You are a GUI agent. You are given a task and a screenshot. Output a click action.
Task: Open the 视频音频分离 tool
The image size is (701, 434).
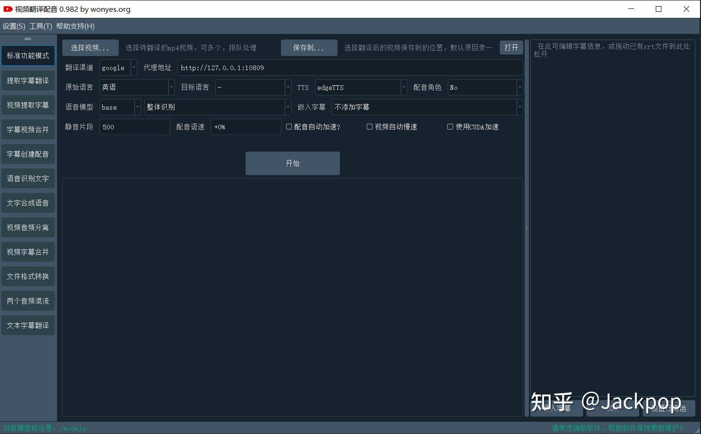tap(28, 227)
